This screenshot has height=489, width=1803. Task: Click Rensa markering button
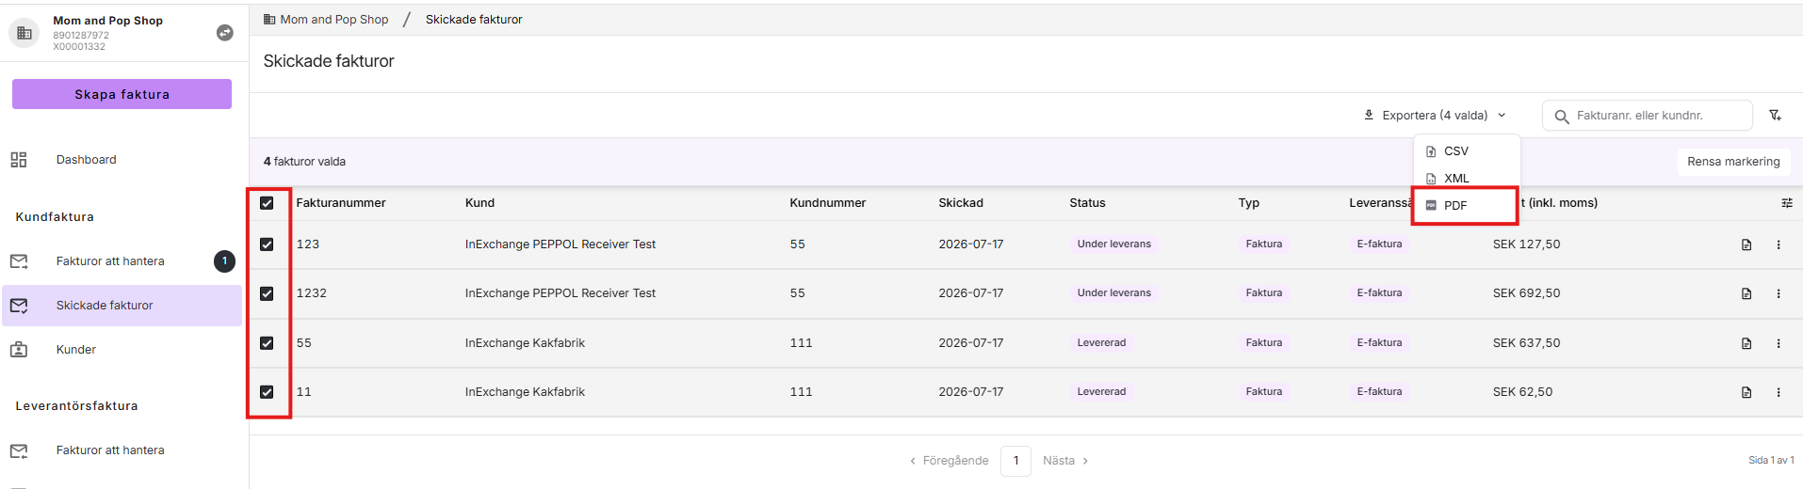(x=1733, y=162)
